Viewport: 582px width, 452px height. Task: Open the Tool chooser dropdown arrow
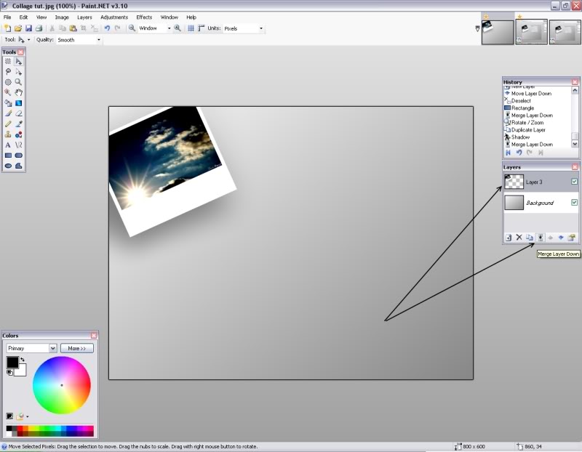point(28,40)
